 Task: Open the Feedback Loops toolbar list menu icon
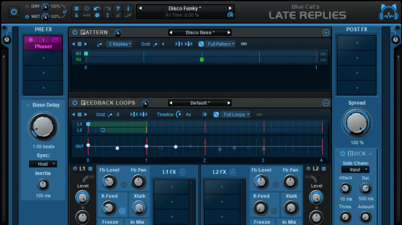coord(80,115)
